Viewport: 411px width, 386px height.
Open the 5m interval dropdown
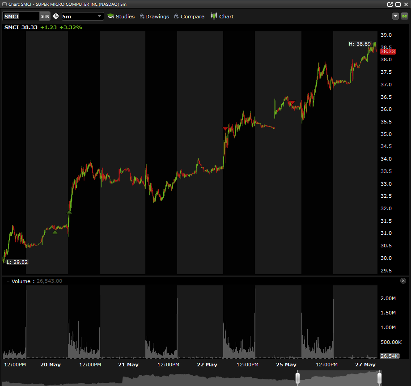click(83, 16)
